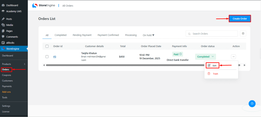Click the Create Order button
This screenshot has width=261, height=117.
240,19
